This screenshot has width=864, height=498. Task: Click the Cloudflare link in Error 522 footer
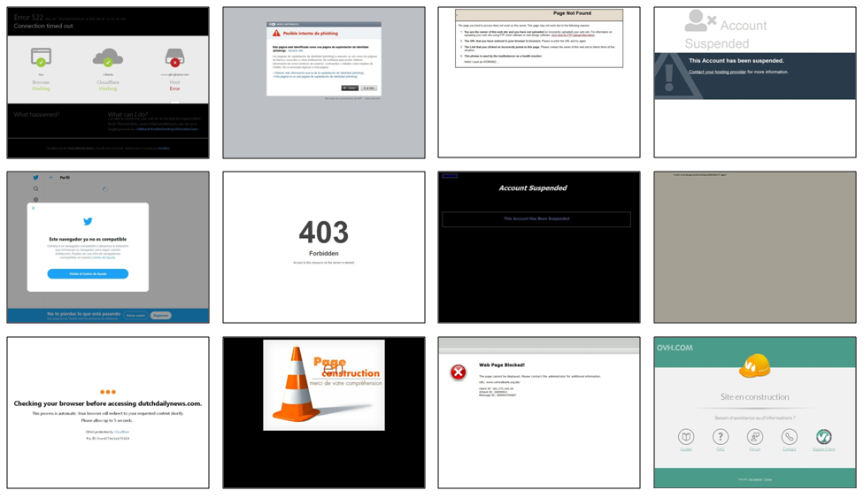pos(164,149)
